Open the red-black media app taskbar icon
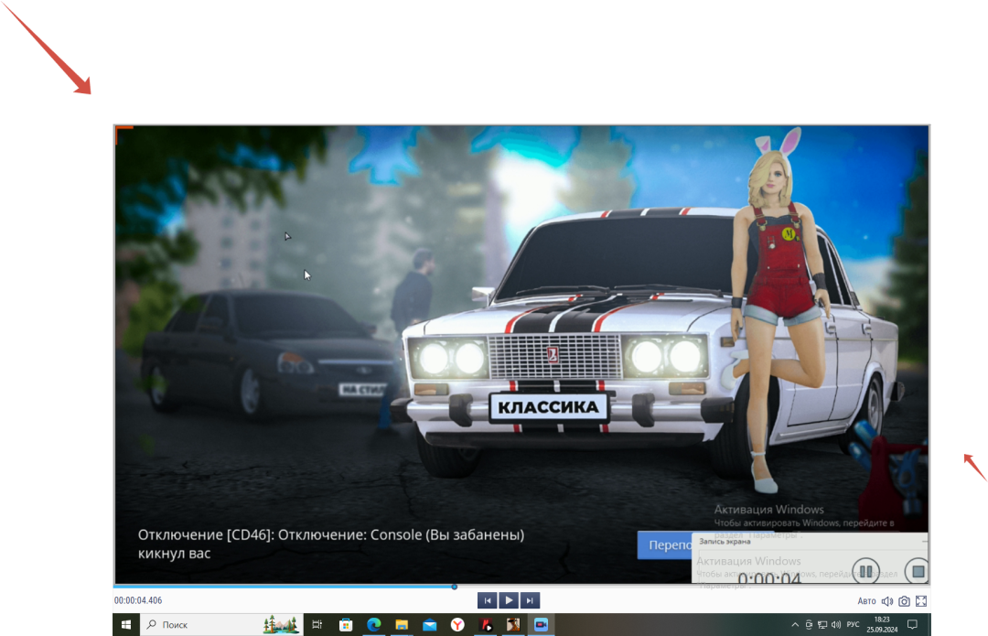Screen dimensions: 988x636 pyautogui.click(x=486, y=625)
